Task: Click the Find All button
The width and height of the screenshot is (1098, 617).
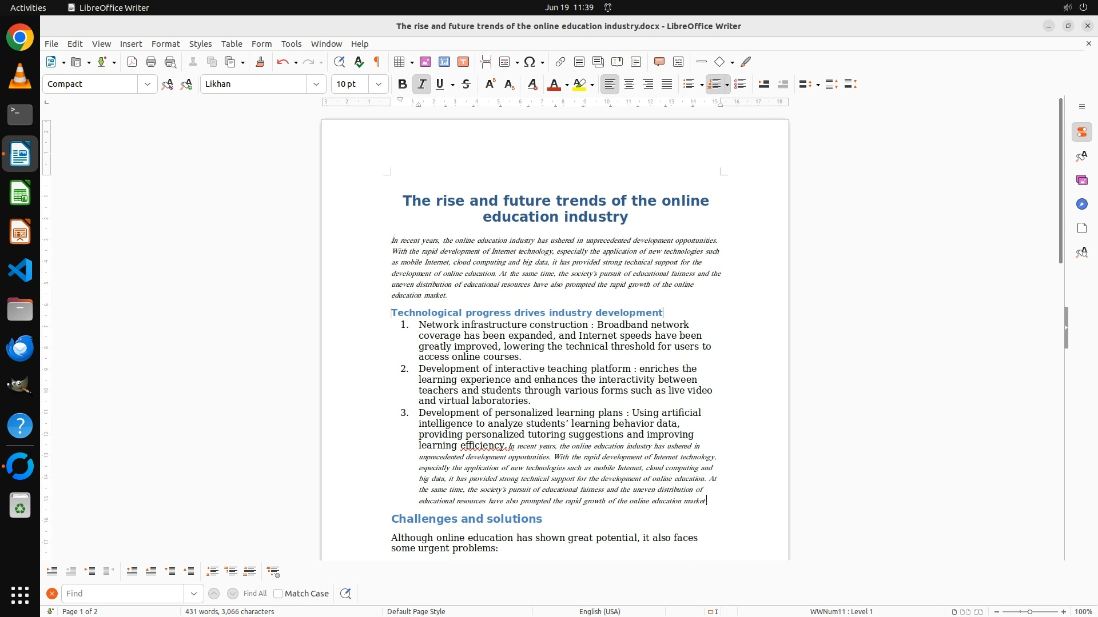Action: pos(254,594)
